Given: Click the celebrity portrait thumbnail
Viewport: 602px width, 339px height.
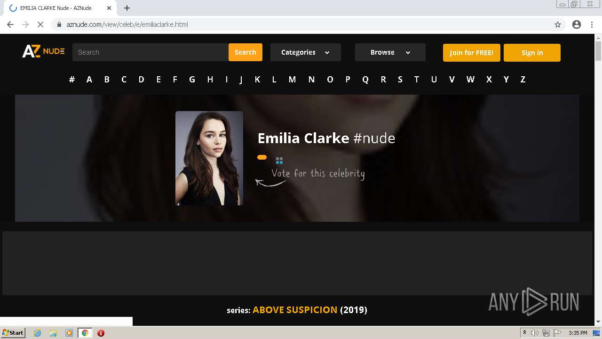Looking at the screenshot, I should [209, 158].
